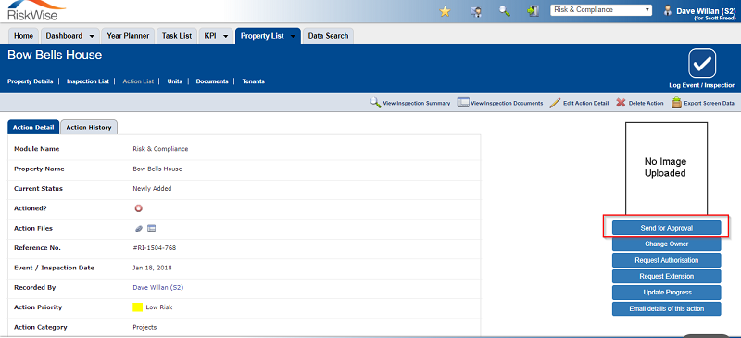Screen dimensions: 741x338
Task: Click the Dave Willan (S2) username in header
Action: (706, 11)
